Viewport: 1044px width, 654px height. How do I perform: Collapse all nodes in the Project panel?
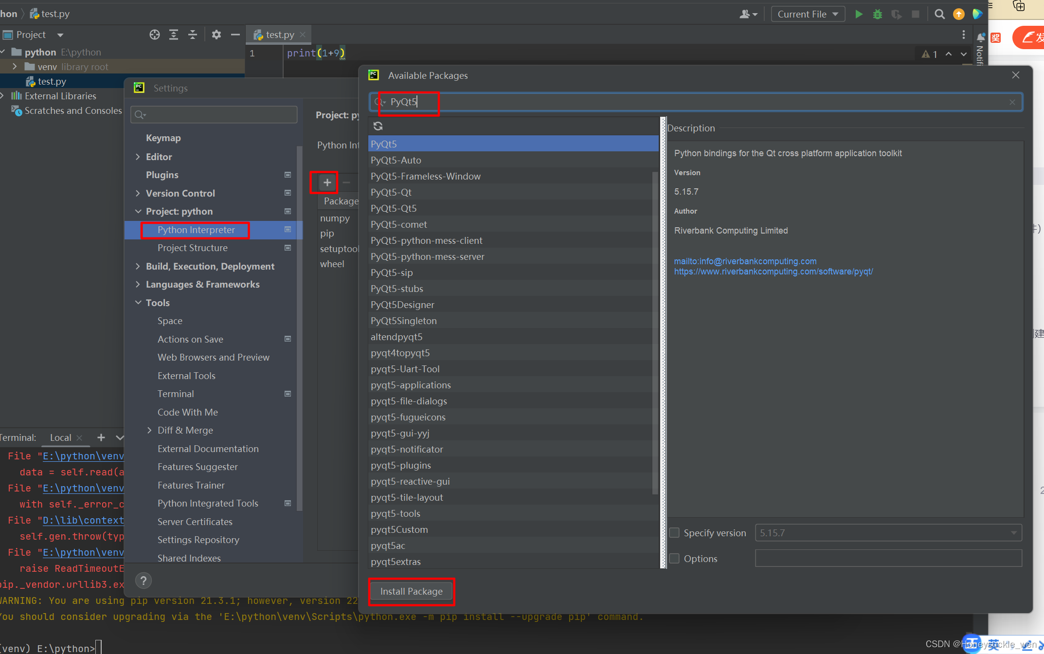tap(193, 34)
